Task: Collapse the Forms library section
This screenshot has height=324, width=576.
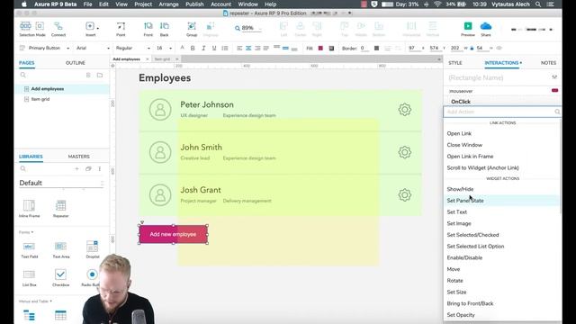Action: (x=26, y=232)
